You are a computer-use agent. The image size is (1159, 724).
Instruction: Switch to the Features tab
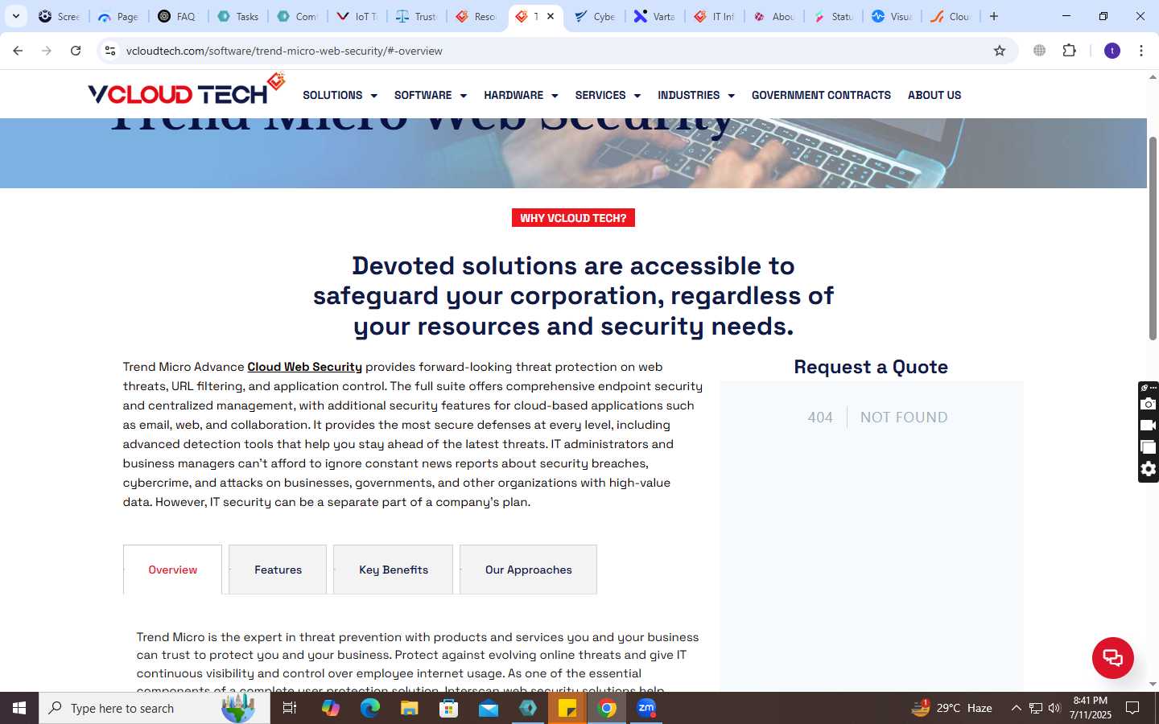278,570
